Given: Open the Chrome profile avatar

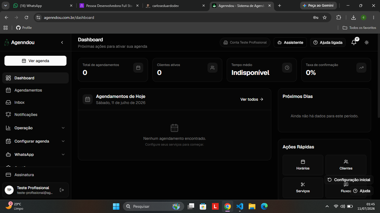Looking at the screenshot, I should (x=364, y=17).
